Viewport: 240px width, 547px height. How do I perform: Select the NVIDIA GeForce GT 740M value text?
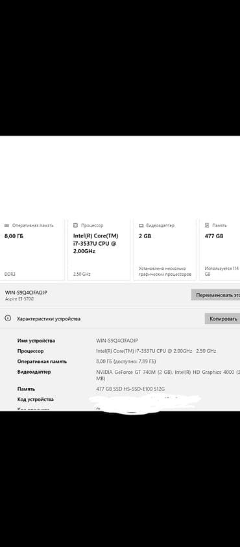(x=168, y=375)
